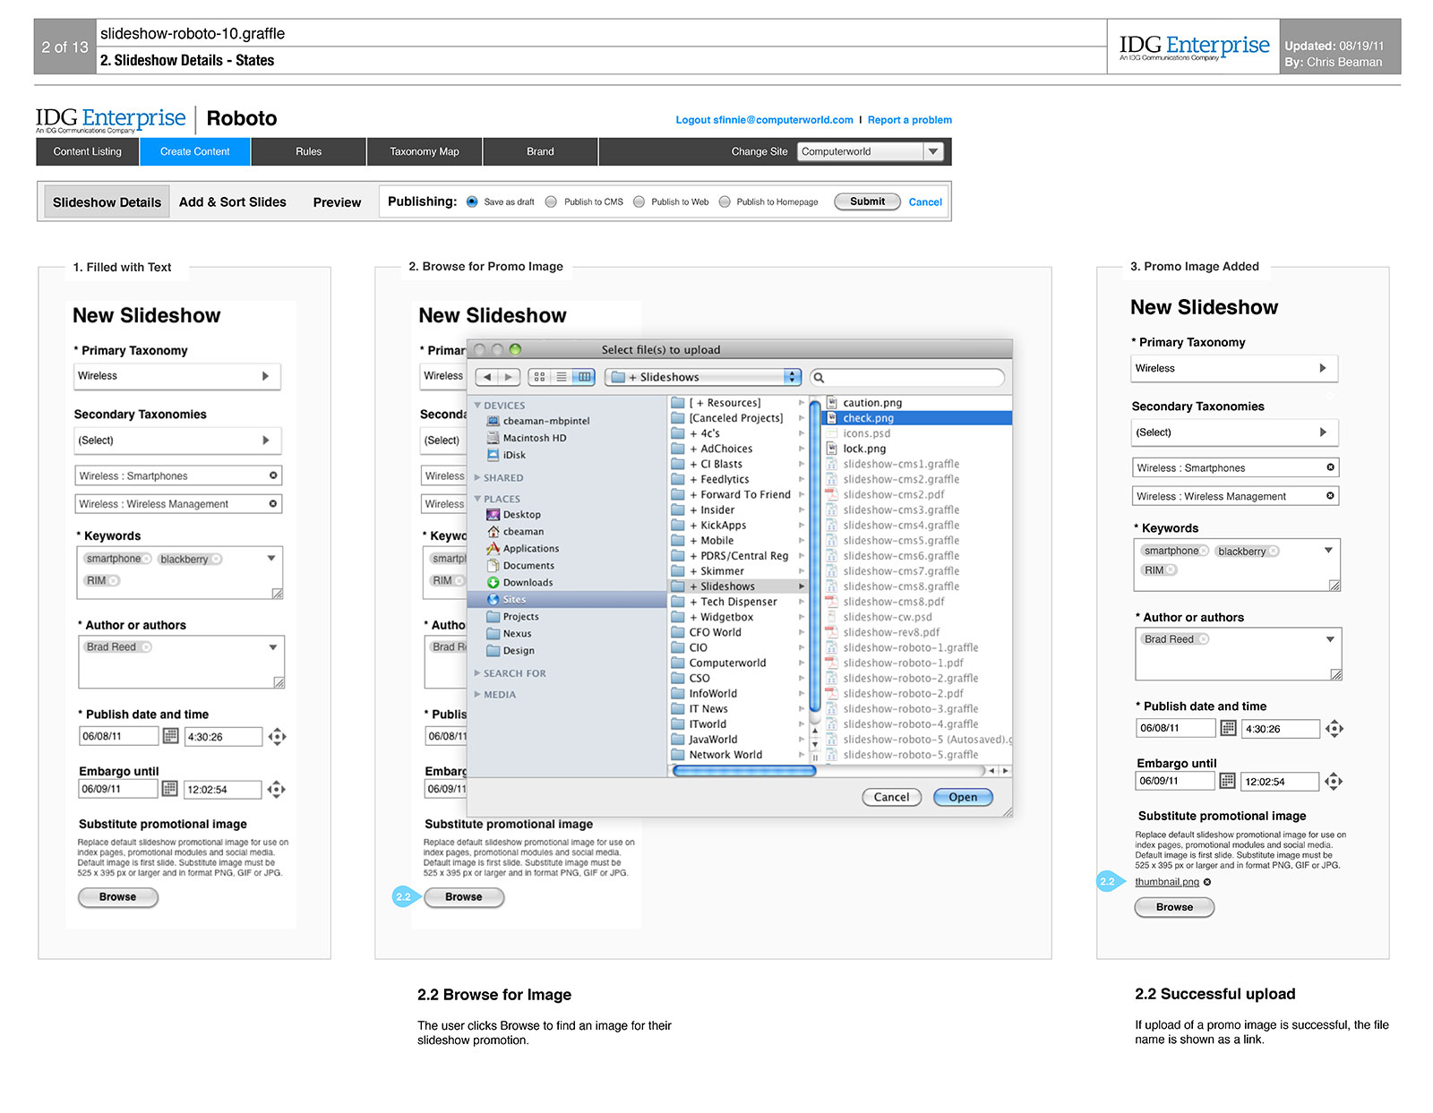The image size is (1433, 1113).
Task: Open + Slideshows folder popup in dialog
Action: [703, 377]
